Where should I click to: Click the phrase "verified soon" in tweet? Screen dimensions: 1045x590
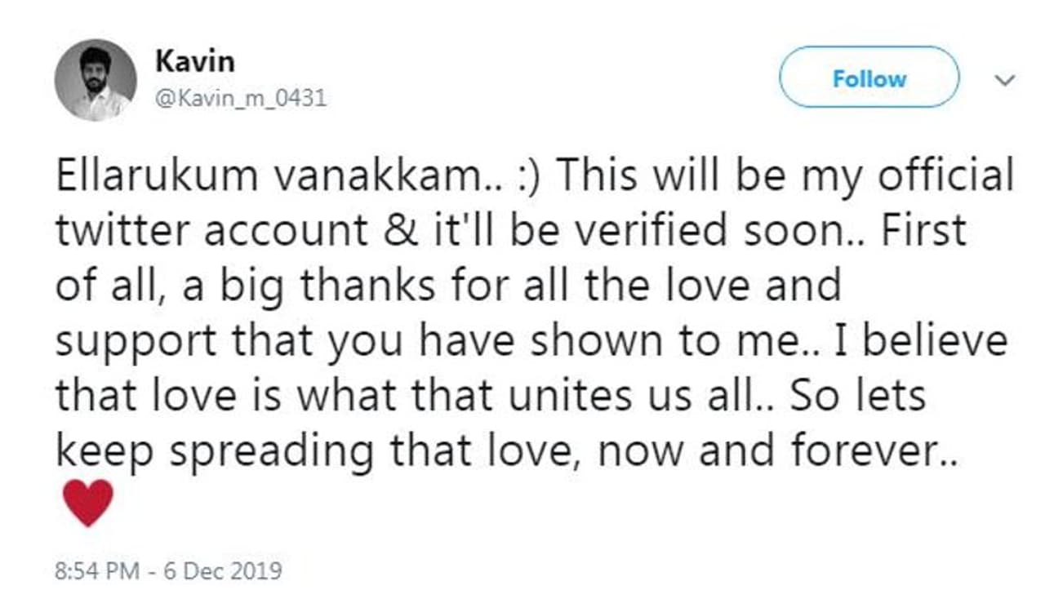742,232
